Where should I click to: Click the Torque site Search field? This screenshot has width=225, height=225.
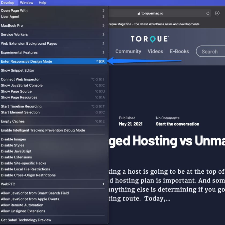click(x=211, y=51)
